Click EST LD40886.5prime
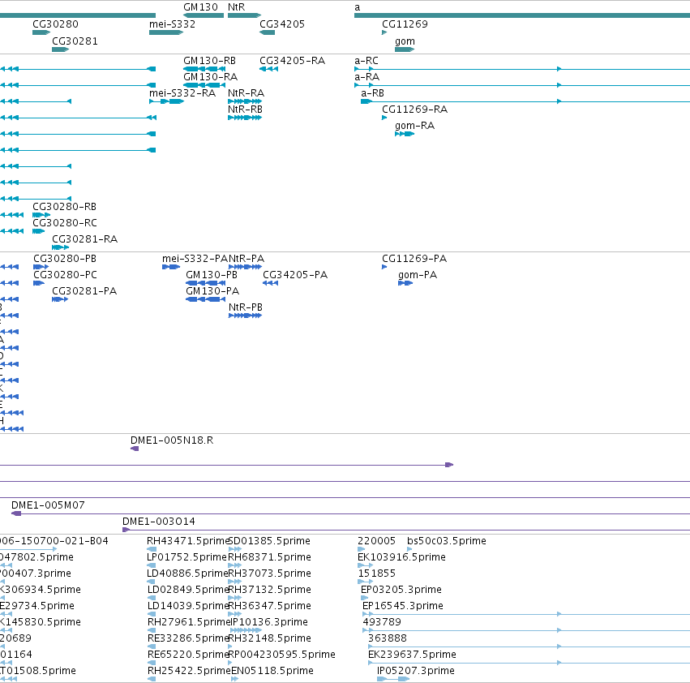The width and height of the screenshot is (690, 683). [x=152, y=582]
